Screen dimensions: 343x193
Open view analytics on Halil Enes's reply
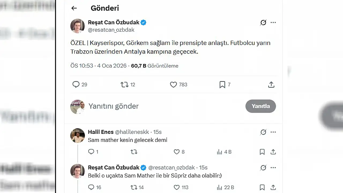tap(220, 152)
